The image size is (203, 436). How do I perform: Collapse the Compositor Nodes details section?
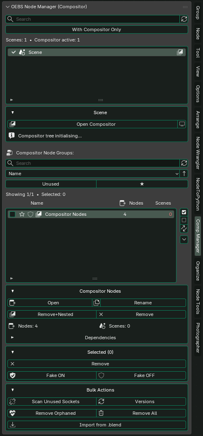point(12,291)
